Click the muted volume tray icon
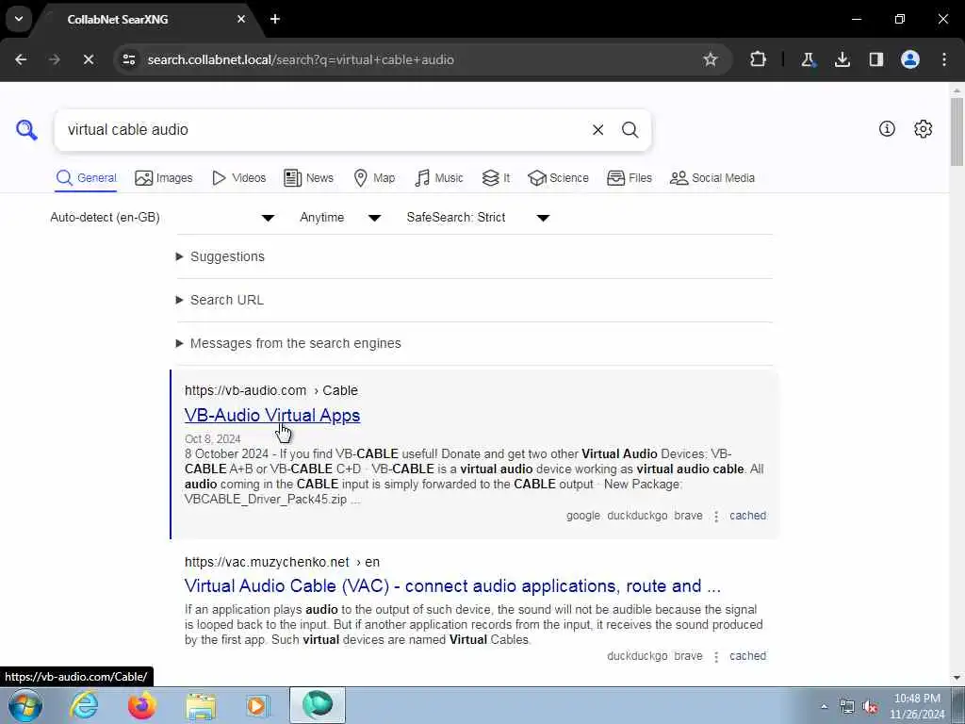965x724 pixels. [x=870, y=707]
